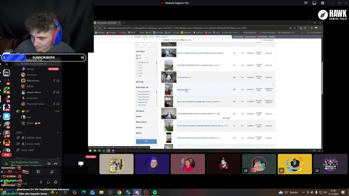Click the OTTO34'DEN INNOVIA2 listing thumbnail
The height and width of the screenshot is (196, 349).
pyautogui.click(x=169, y=114)
